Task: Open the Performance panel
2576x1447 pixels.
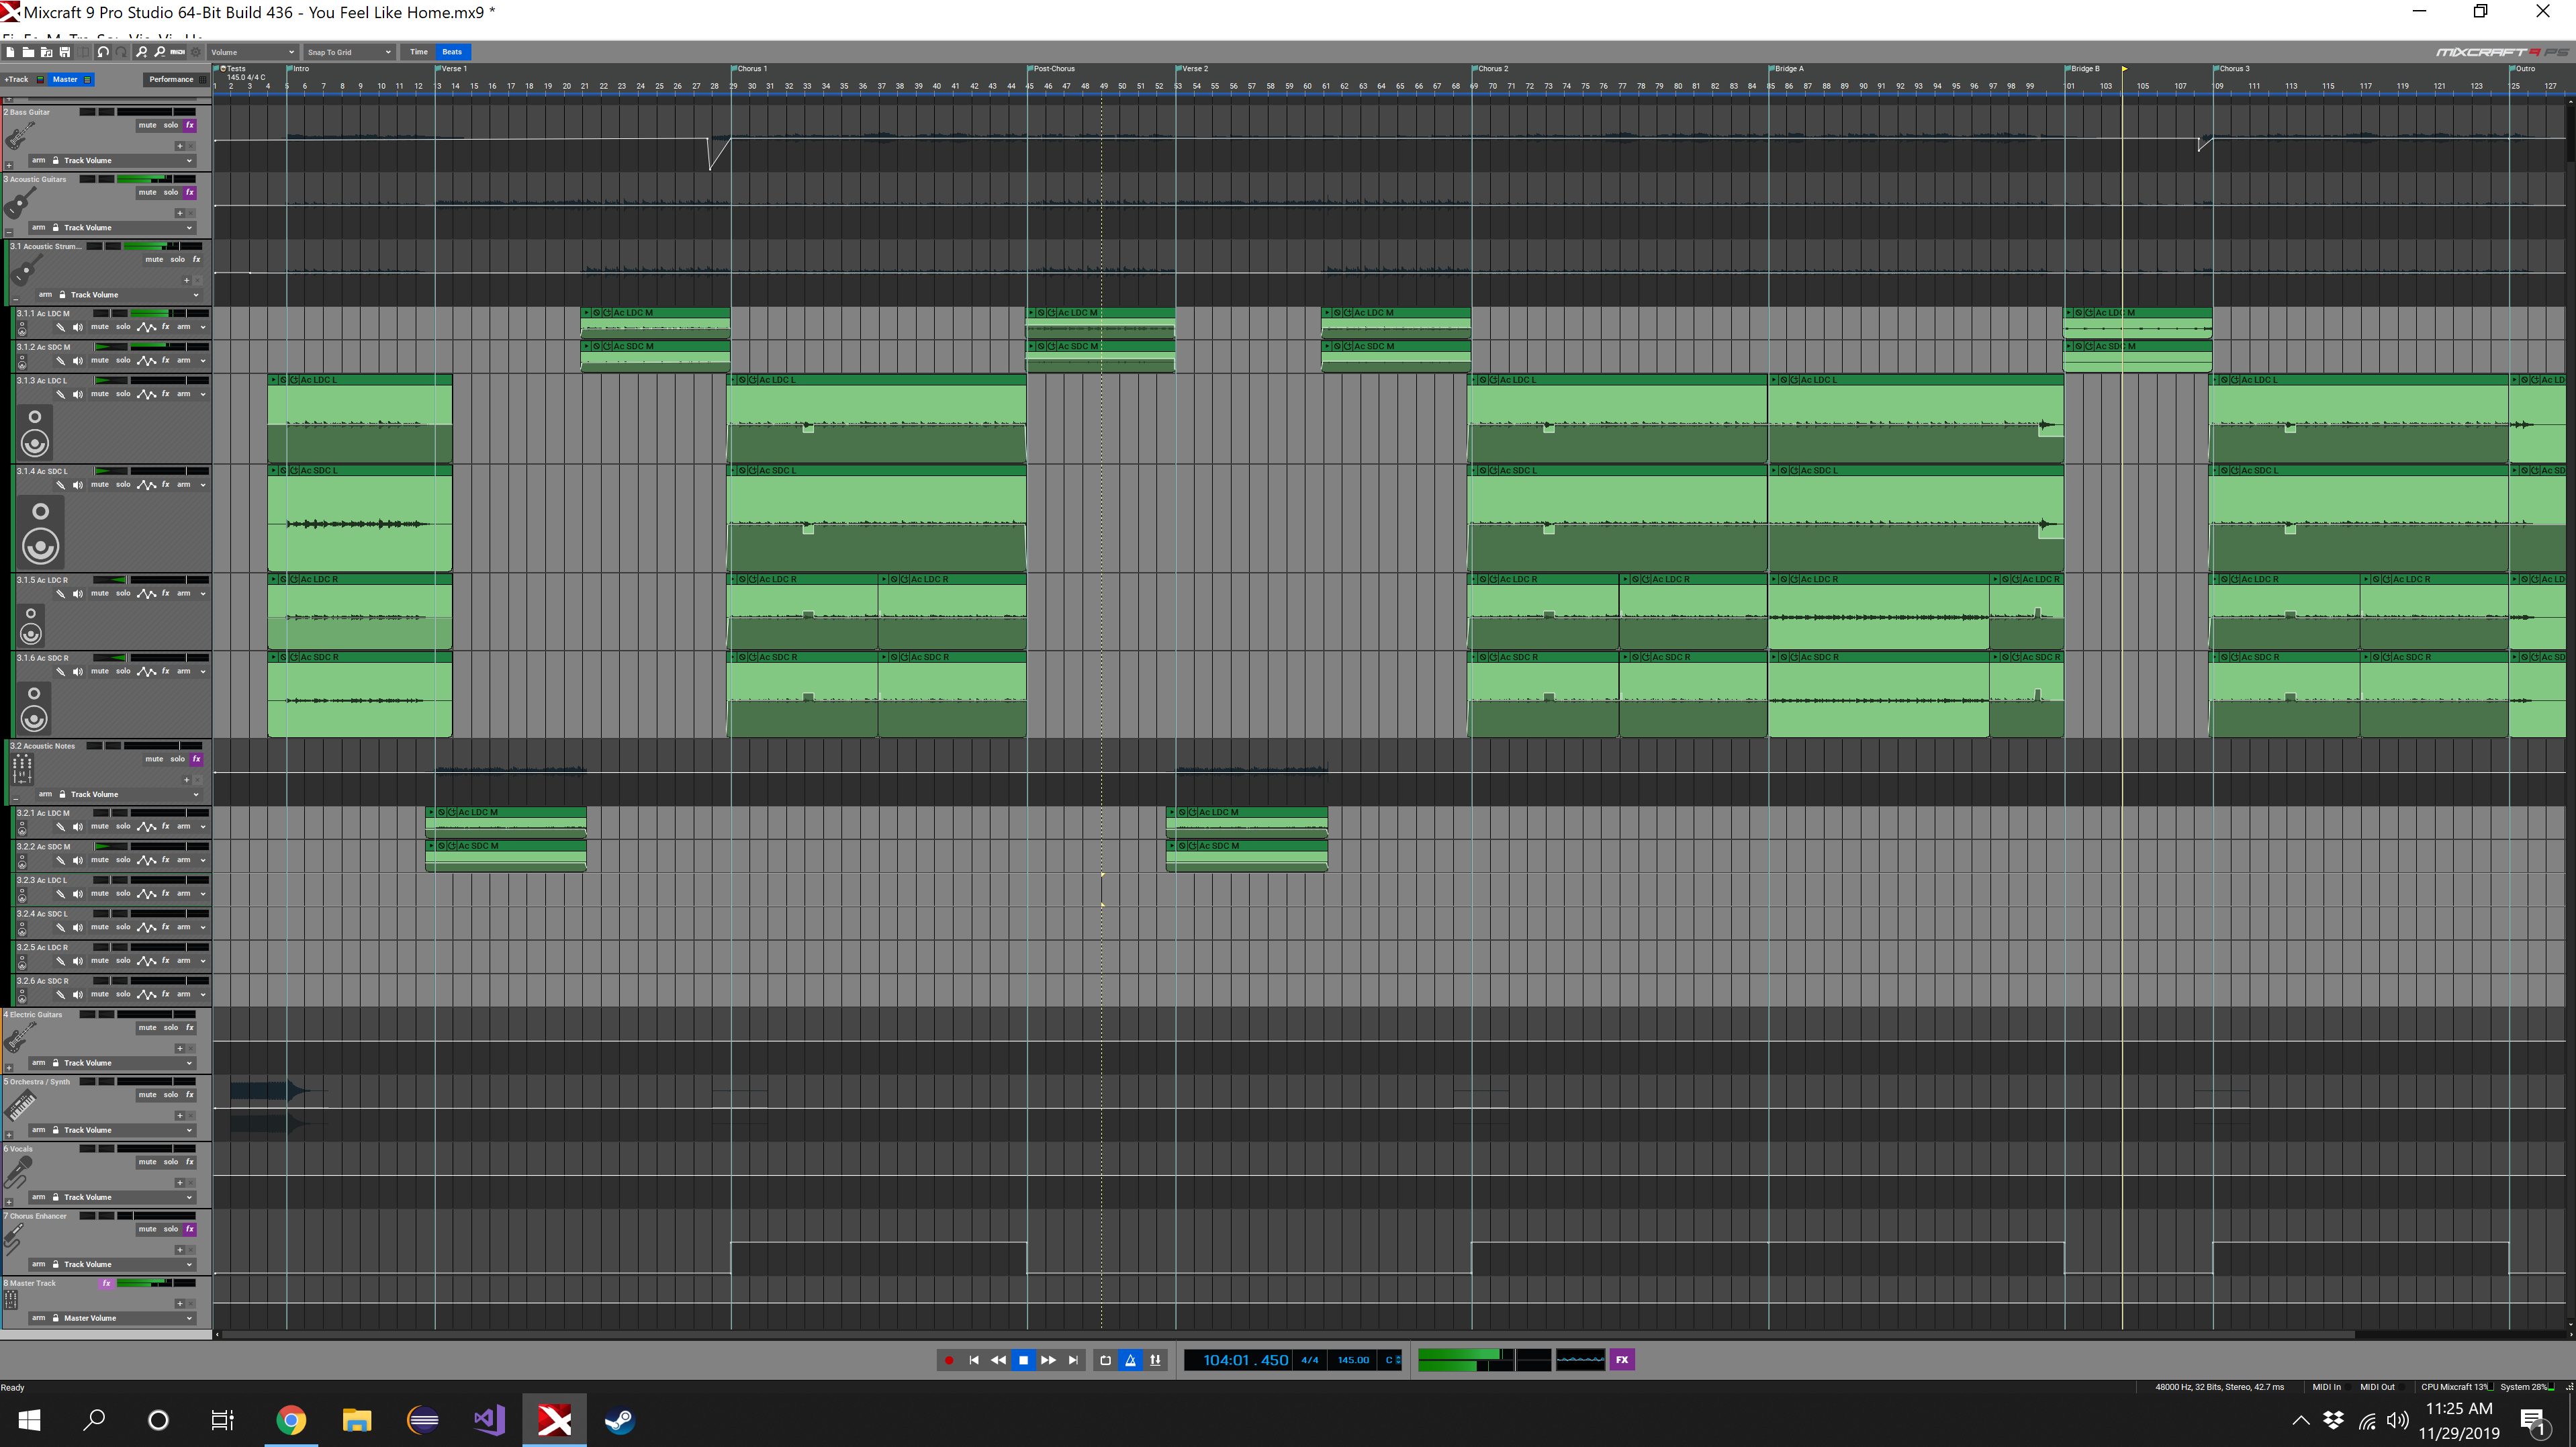Action: click(x=176, y=79)
